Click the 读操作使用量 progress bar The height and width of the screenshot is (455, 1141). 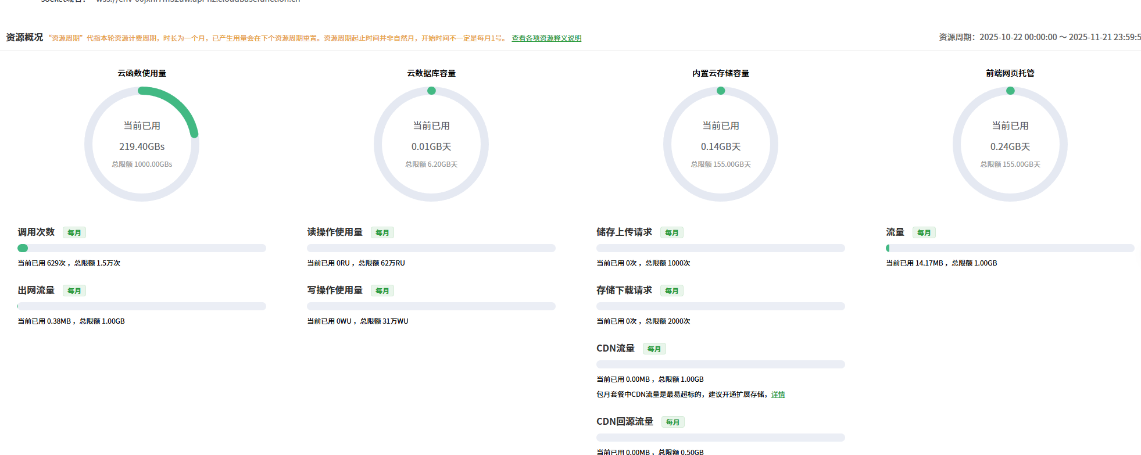[431, 248]
